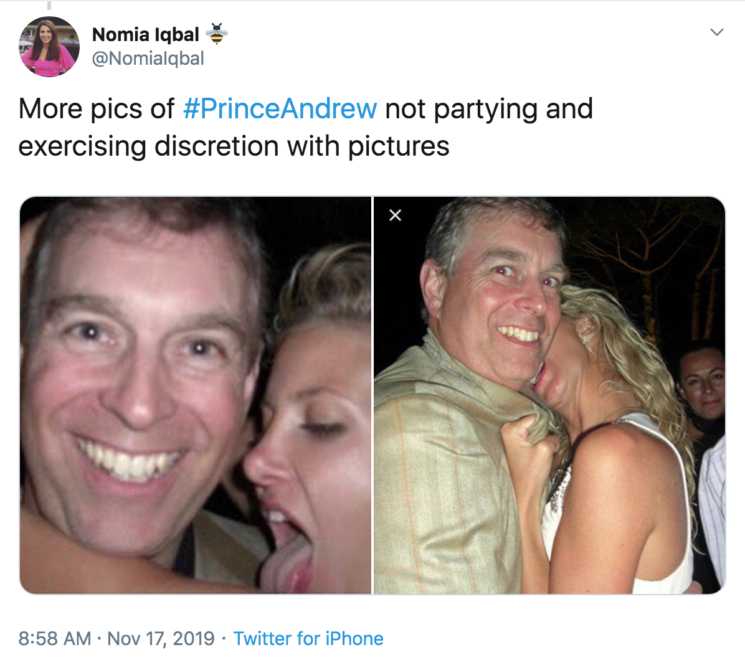Open Nomia Iqbal's round profile avatar
The image size is (745, 665).
click(49, 47)
